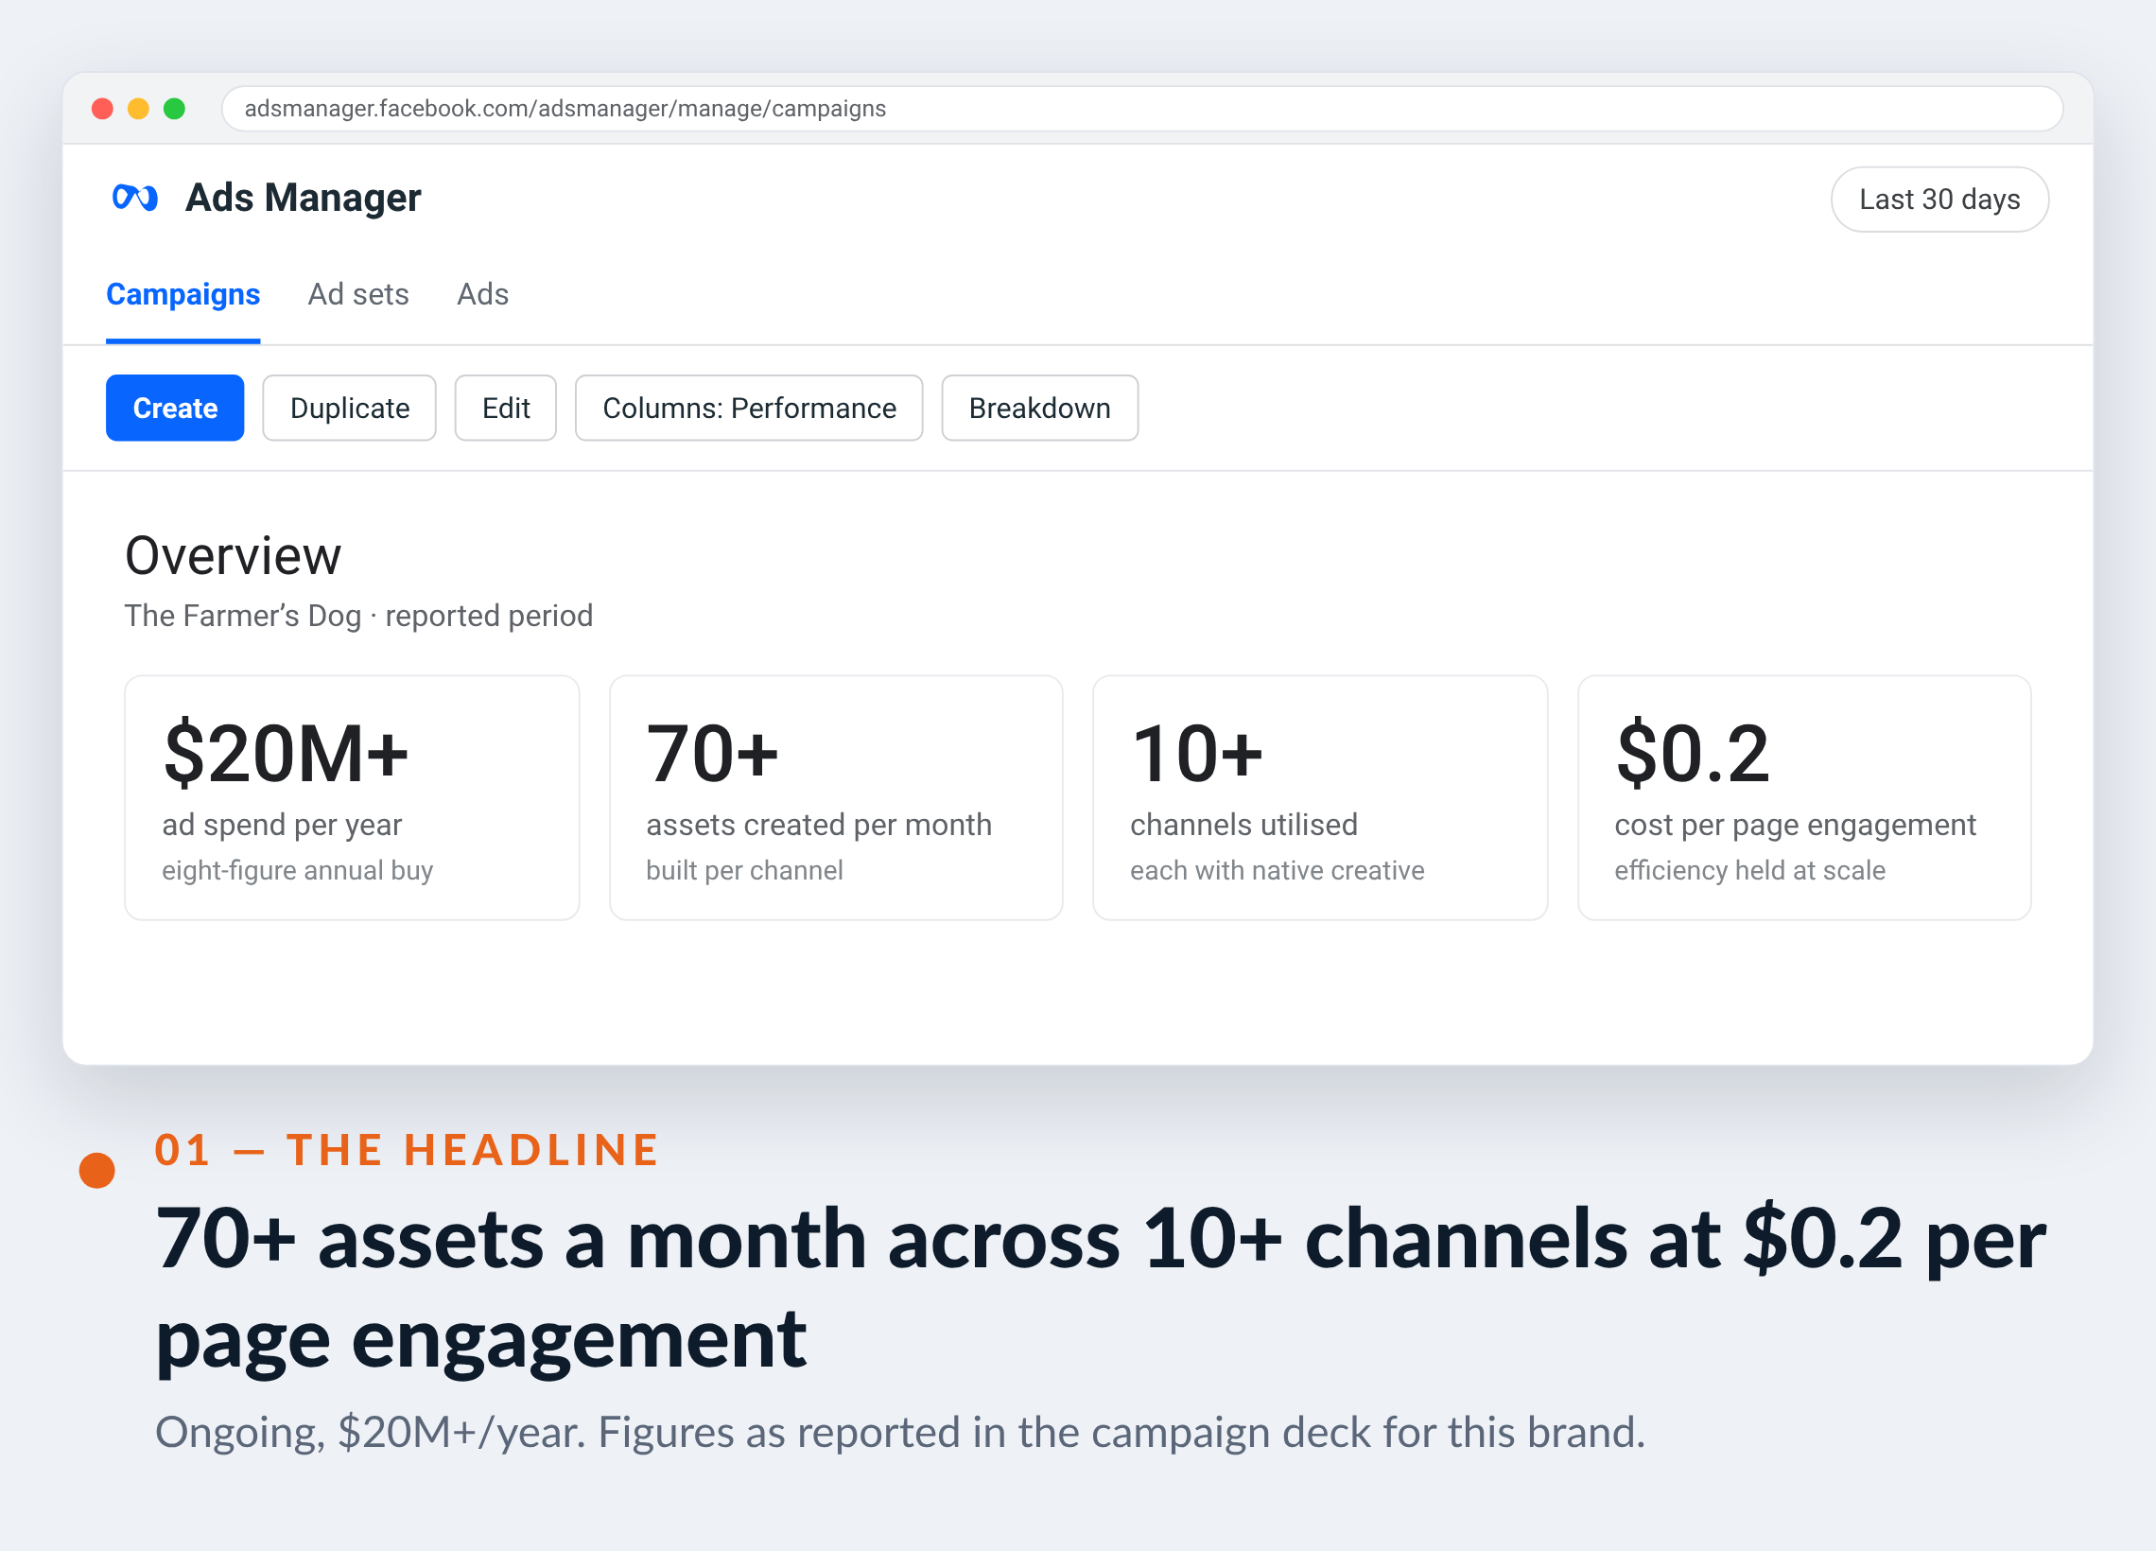Click "ad spend per year" label

(283, 825)
